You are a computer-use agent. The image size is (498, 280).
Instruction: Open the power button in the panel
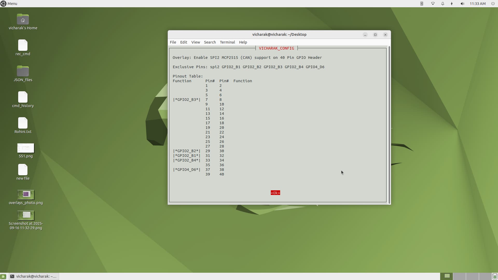[x=493, y=4]
